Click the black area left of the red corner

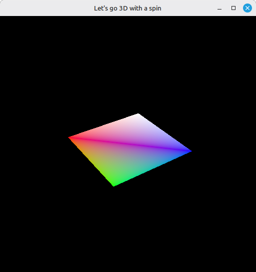click(x=34, y=137)
